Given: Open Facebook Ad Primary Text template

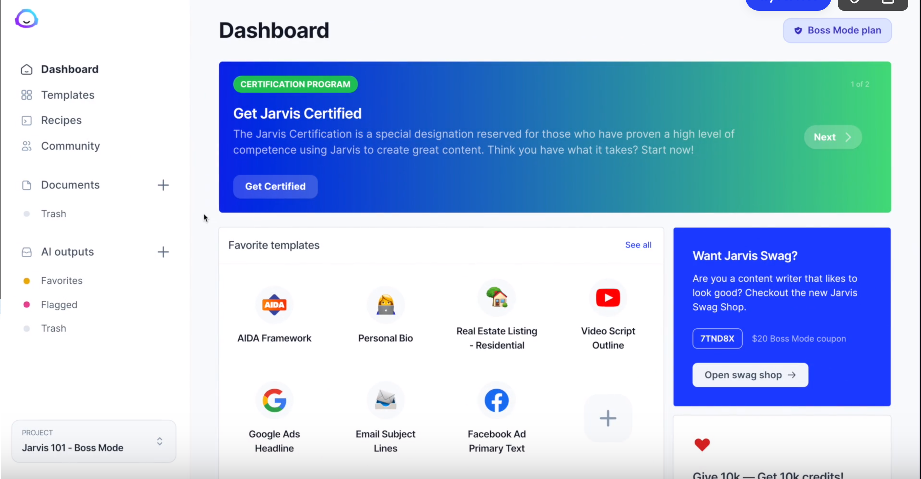Looking at the screenshot, I should point(497,418).
